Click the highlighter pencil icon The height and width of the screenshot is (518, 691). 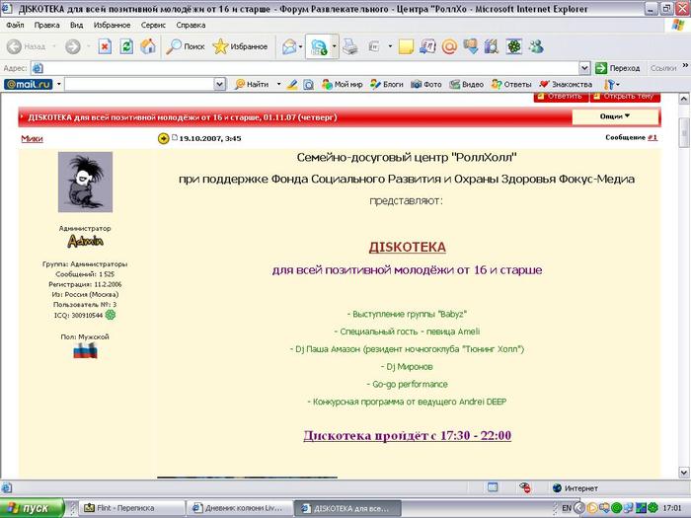[x=292, y=84]
